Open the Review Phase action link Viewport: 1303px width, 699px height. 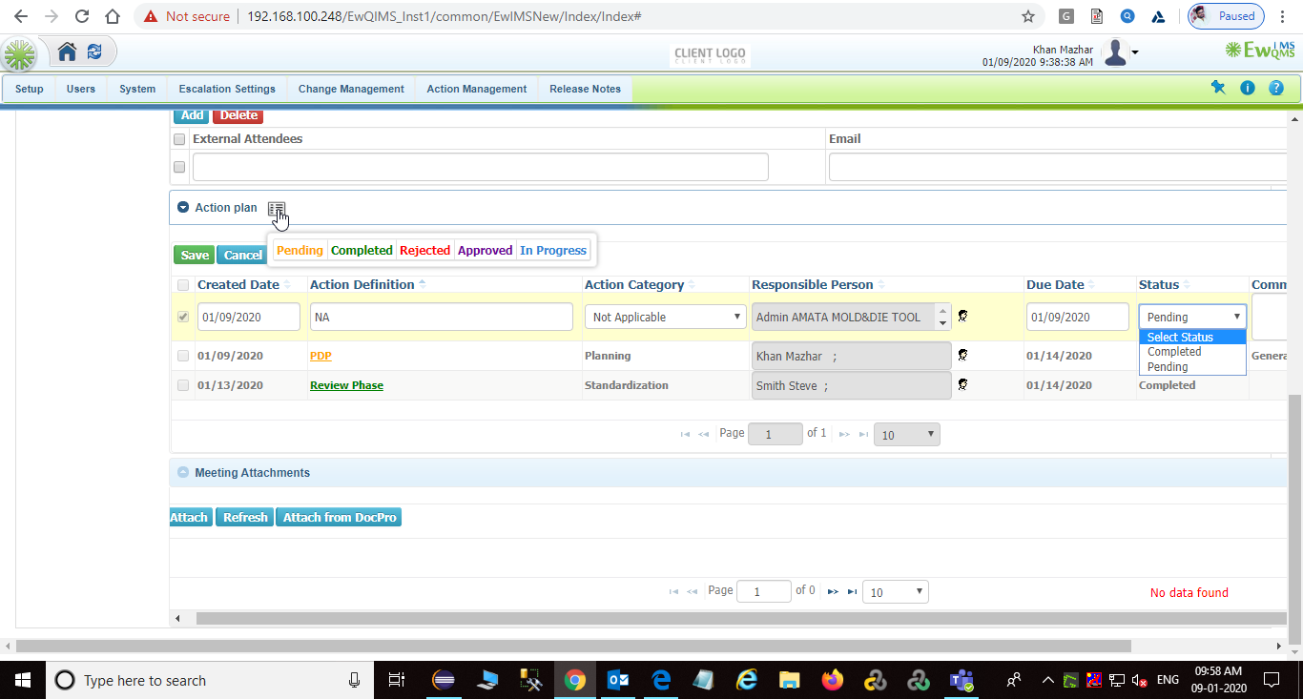coord(346,385)
